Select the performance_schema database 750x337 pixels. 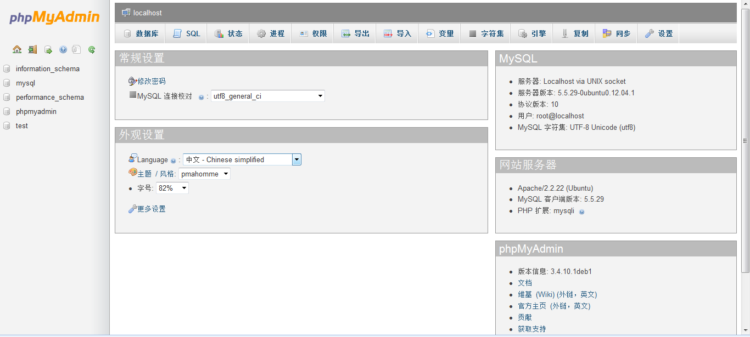[x=50, y=98]
